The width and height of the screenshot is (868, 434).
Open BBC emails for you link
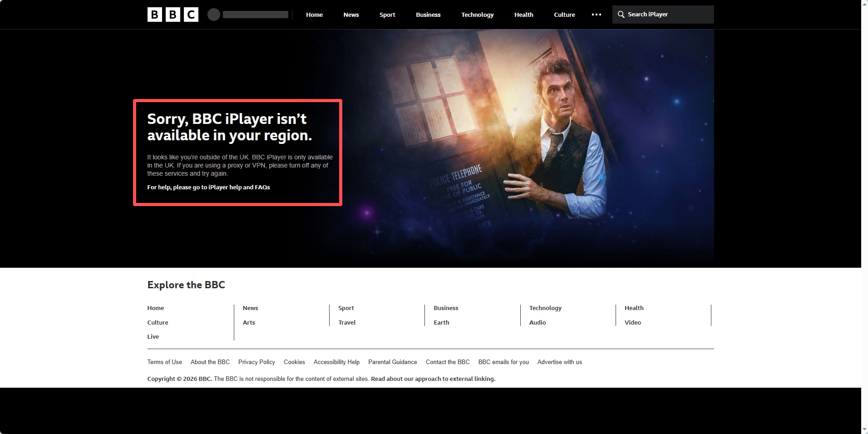tap(503, 362)
